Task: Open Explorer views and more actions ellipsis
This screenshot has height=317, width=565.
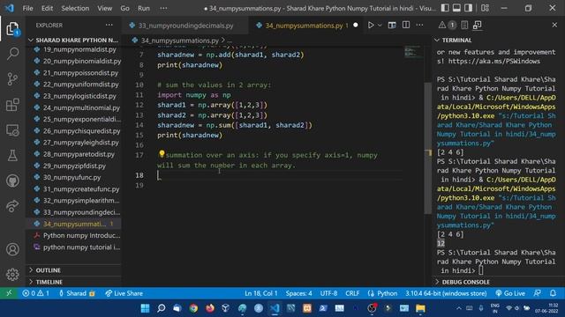Action: coord(109,26)
